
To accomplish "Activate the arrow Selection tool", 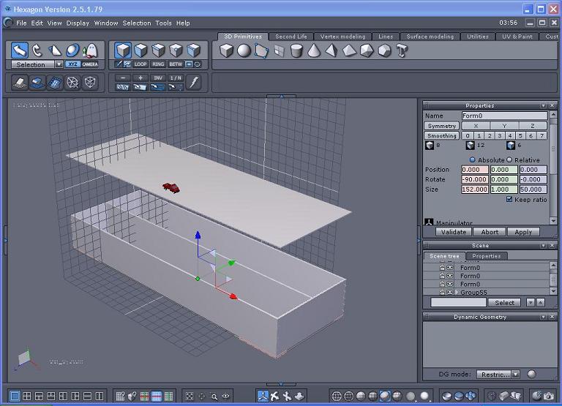I will pyautogui.click(x=20, y=50).
